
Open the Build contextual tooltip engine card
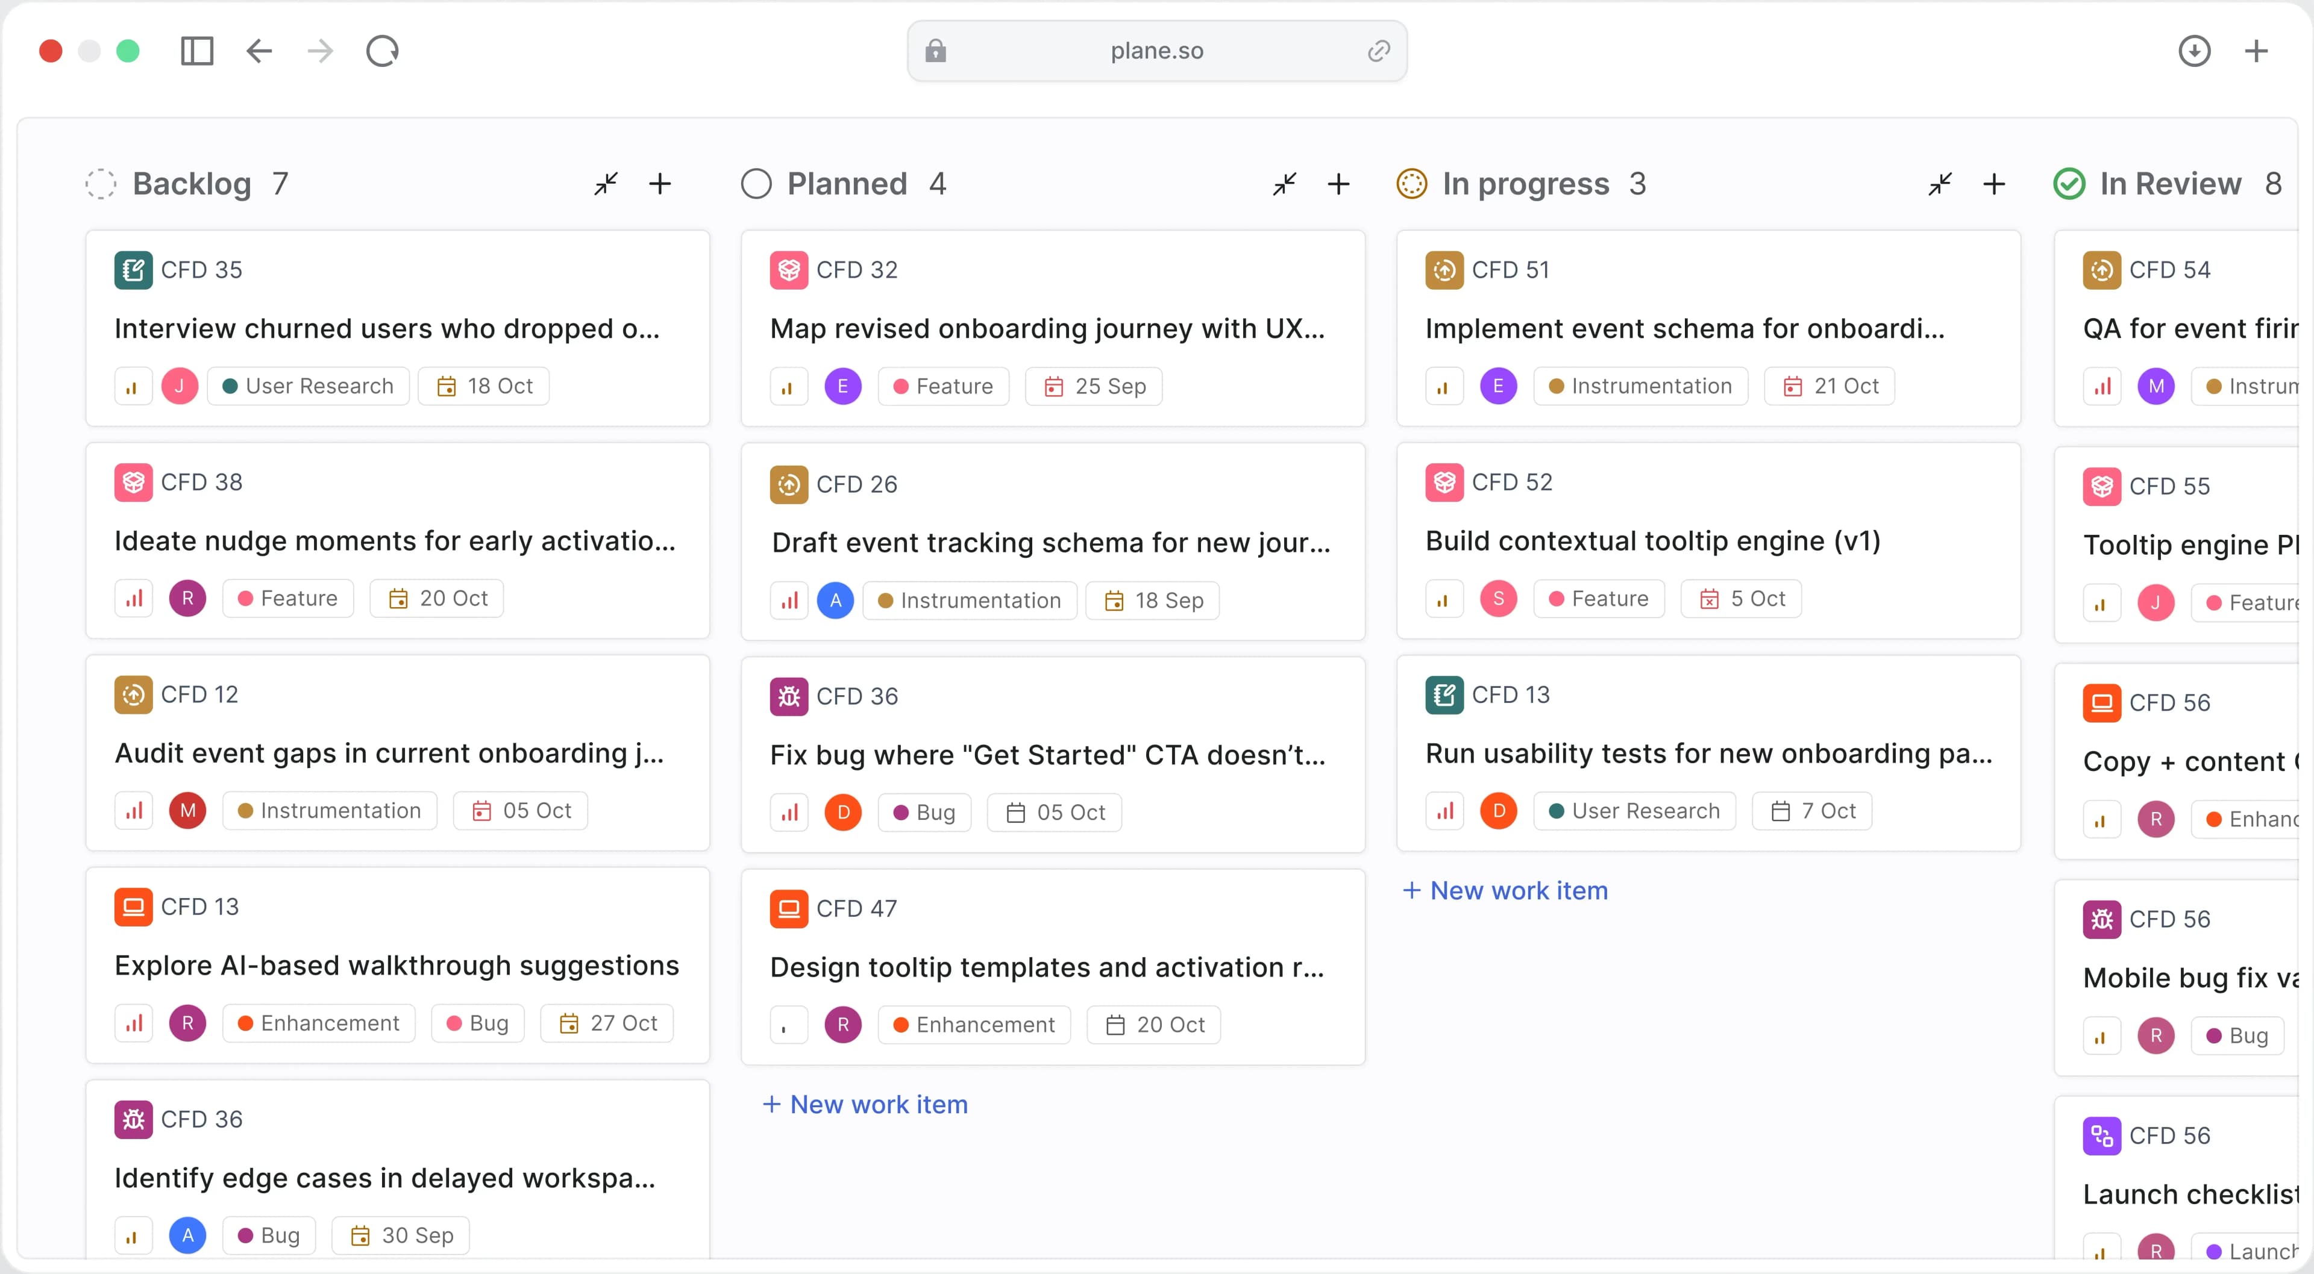coord(1652,542)
